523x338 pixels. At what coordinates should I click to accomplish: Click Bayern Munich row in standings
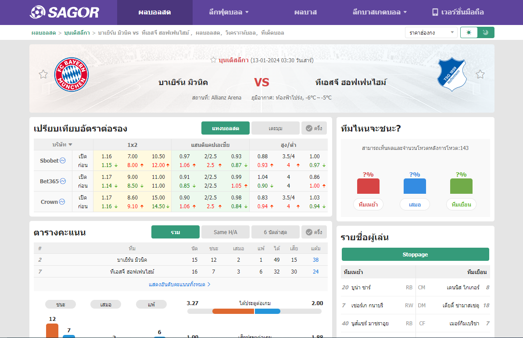(180, 260)
